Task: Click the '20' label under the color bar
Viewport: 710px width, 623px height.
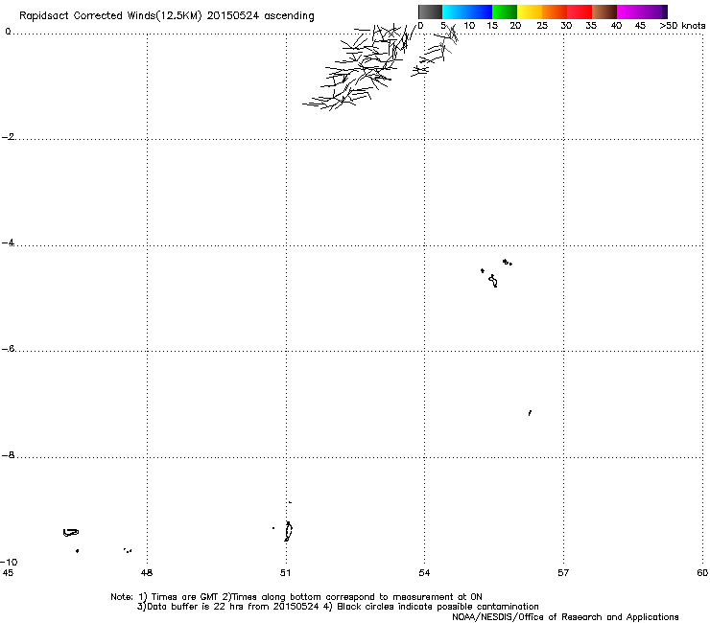Action: 515,26
